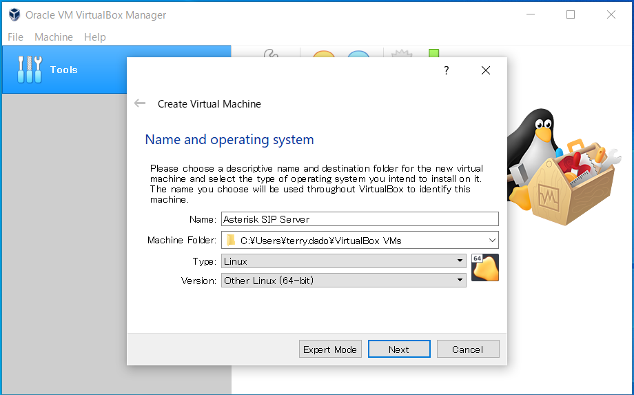Open the Version dropdown Other Linux (64-bit)
This screenshot has height=395, width=634.
pos(344,280)
